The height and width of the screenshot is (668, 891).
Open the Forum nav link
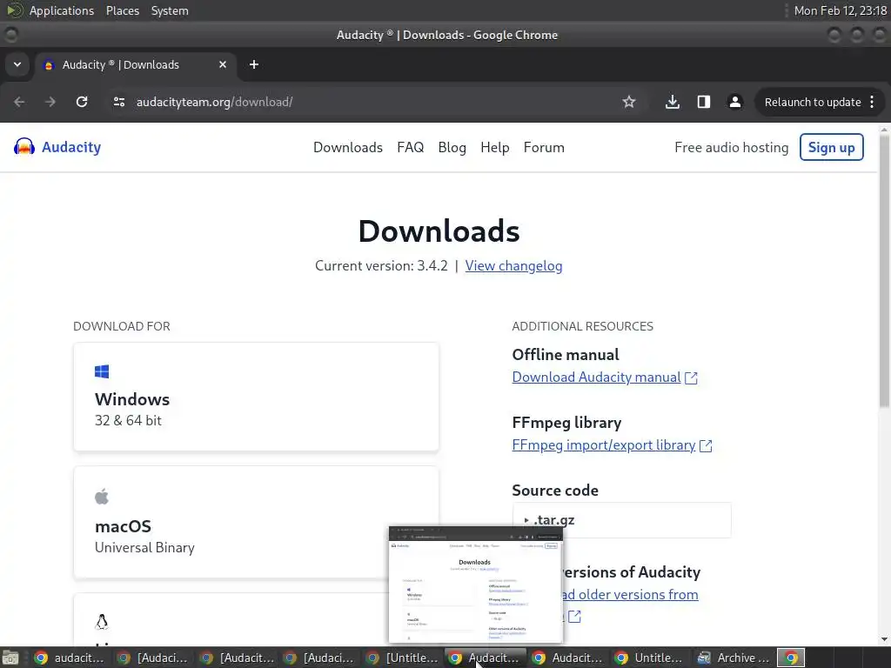[544, 147]
